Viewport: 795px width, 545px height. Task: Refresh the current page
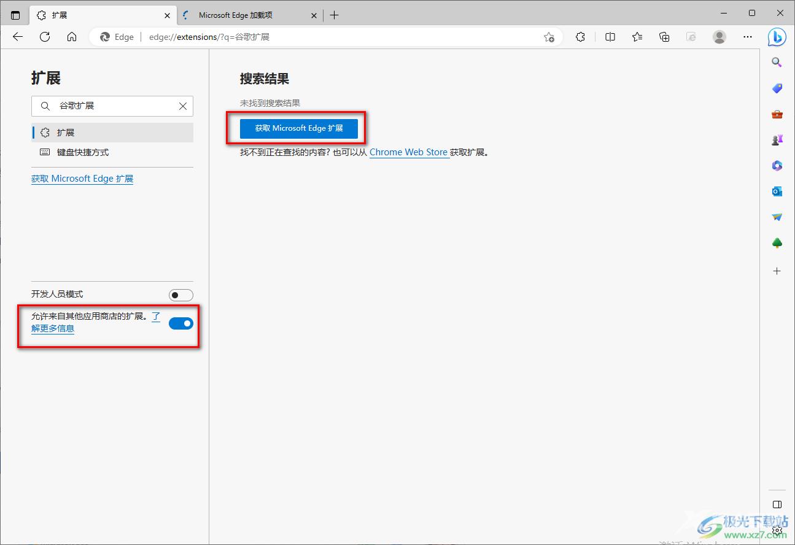tap(45, 37)
